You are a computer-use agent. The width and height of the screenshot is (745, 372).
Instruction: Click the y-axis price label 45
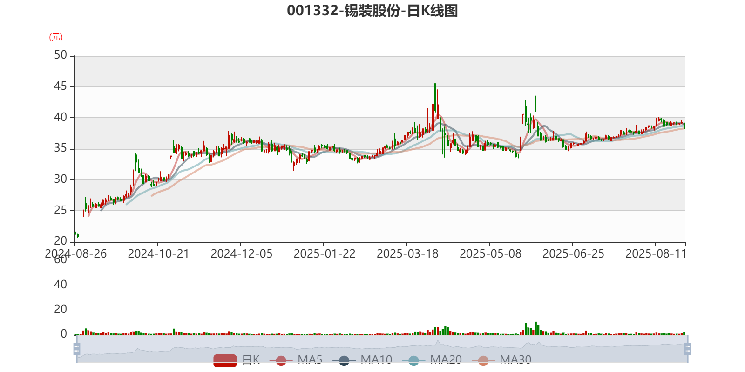pyautogui.click(x=61, y=86)
